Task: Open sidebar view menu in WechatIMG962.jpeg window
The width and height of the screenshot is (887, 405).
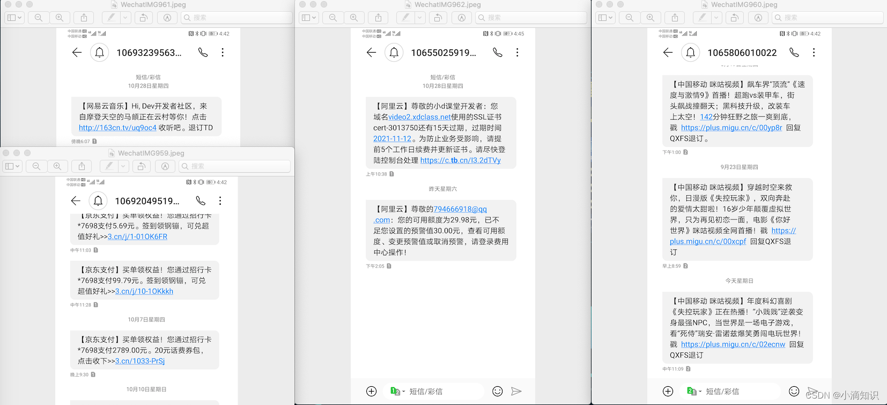Action: coord(309,18)
